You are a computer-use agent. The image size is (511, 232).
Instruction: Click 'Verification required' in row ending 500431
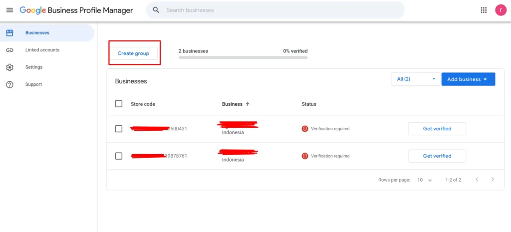point(330,129)
